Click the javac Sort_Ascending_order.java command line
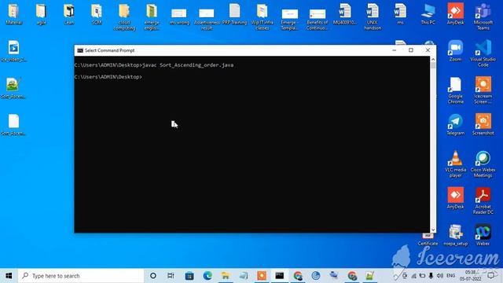503x283 pixels. [x=188, y=65]
